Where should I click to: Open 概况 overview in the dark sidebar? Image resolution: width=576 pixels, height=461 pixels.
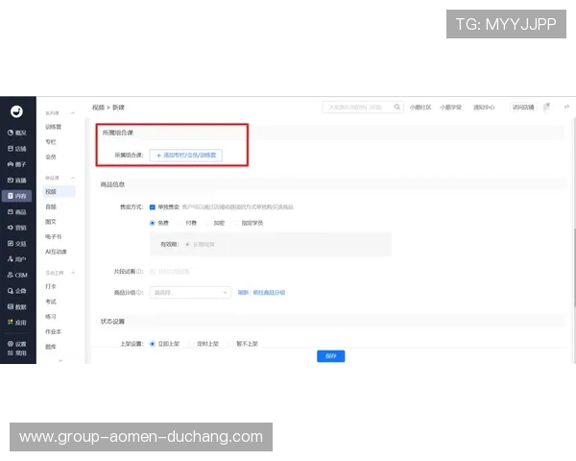(17, 133)
